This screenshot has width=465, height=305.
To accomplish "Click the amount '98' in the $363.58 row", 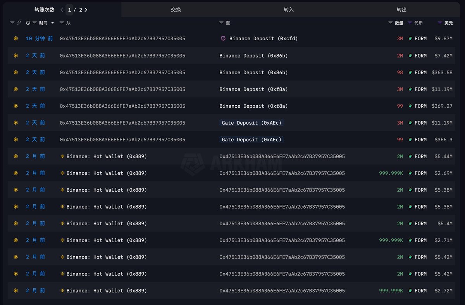I will (400, 72).
